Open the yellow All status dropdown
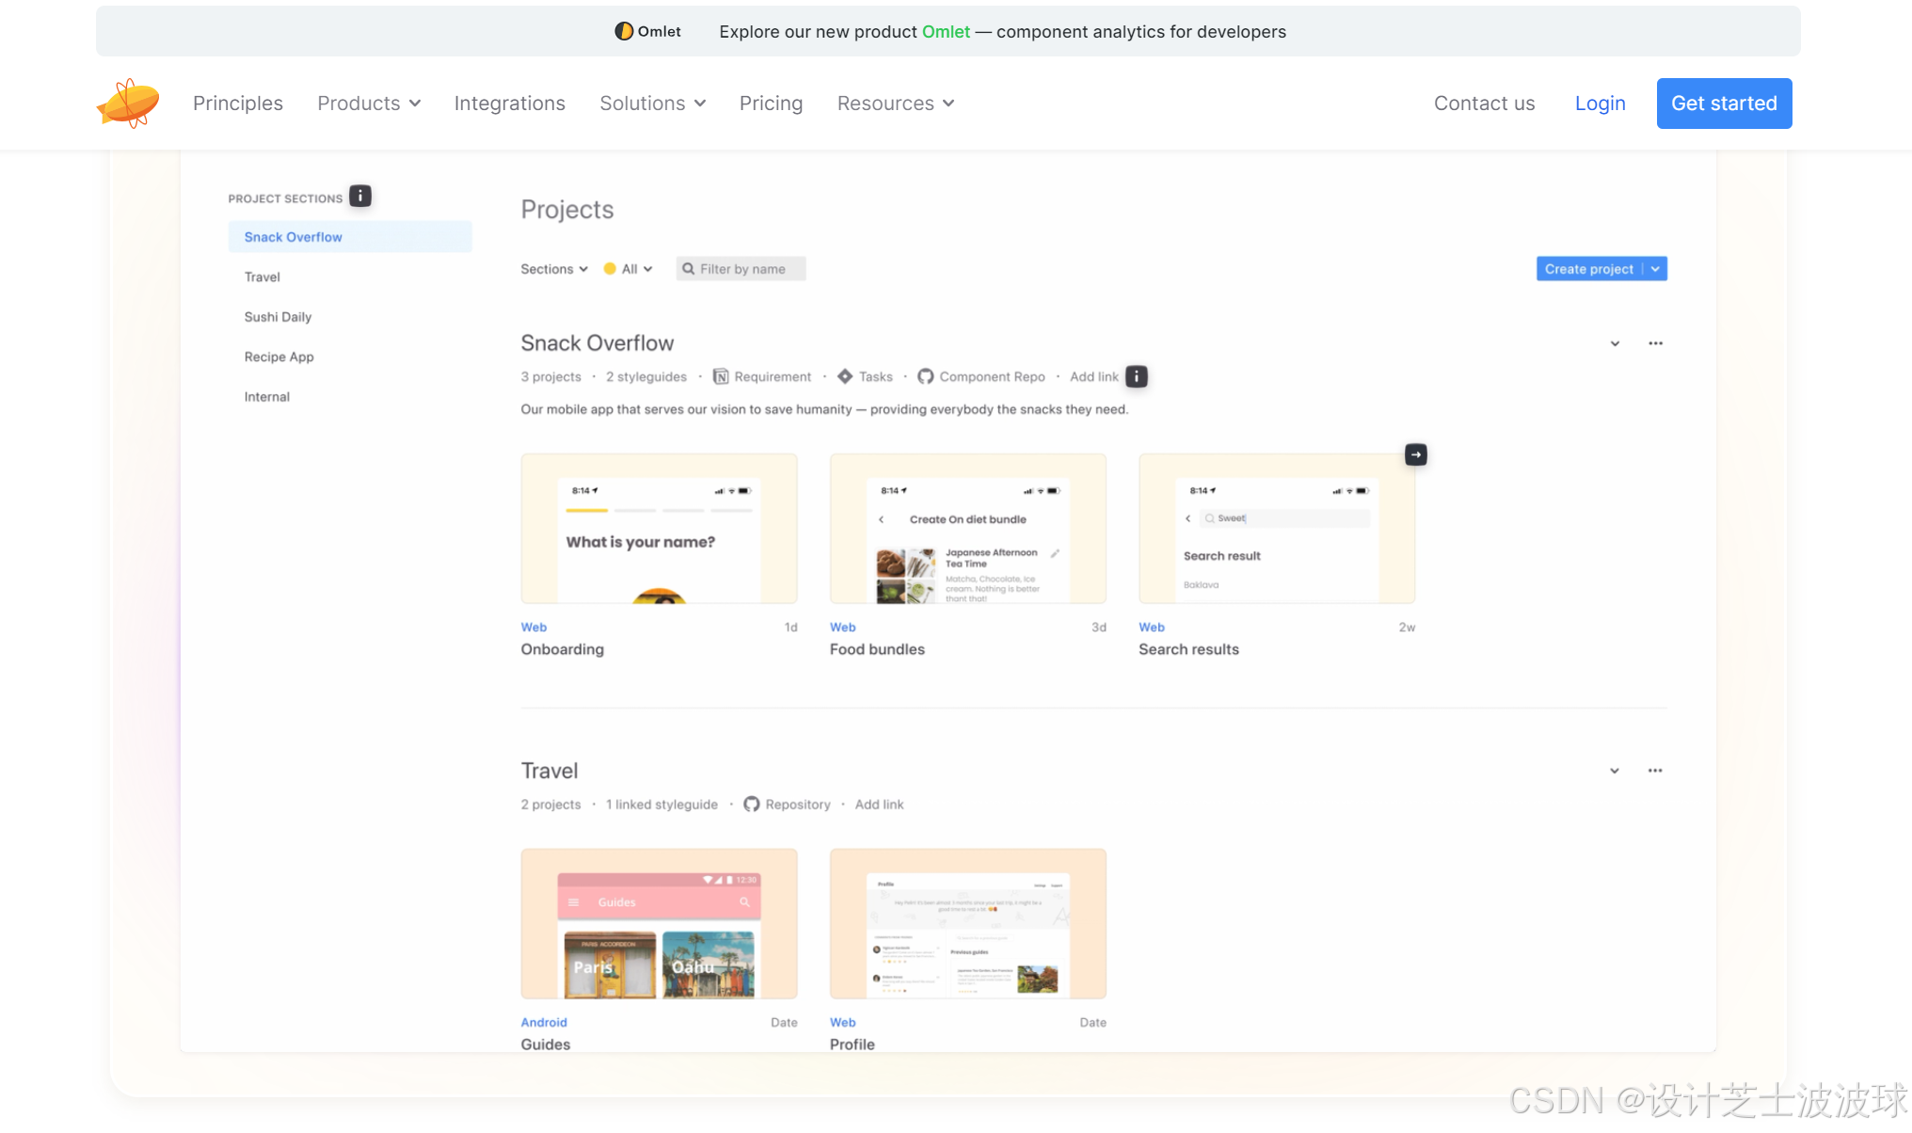 point(629,269)
